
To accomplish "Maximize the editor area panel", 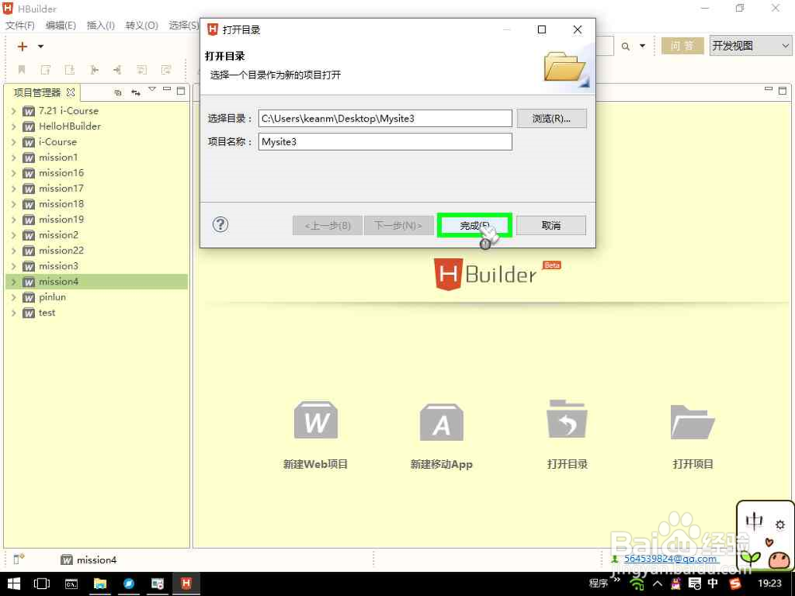I will [783, 91].
